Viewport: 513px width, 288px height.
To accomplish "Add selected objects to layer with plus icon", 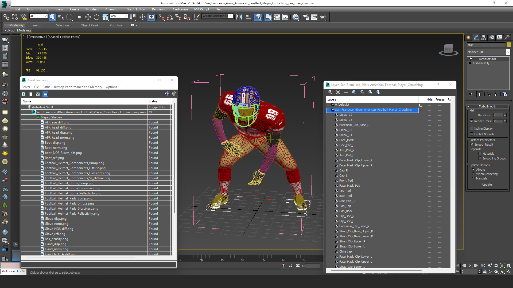I will (346, 92).
